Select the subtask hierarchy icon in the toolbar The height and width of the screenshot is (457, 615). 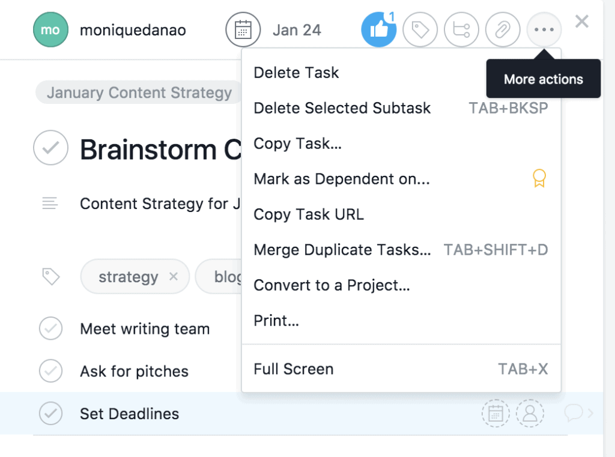click(461, 29)
